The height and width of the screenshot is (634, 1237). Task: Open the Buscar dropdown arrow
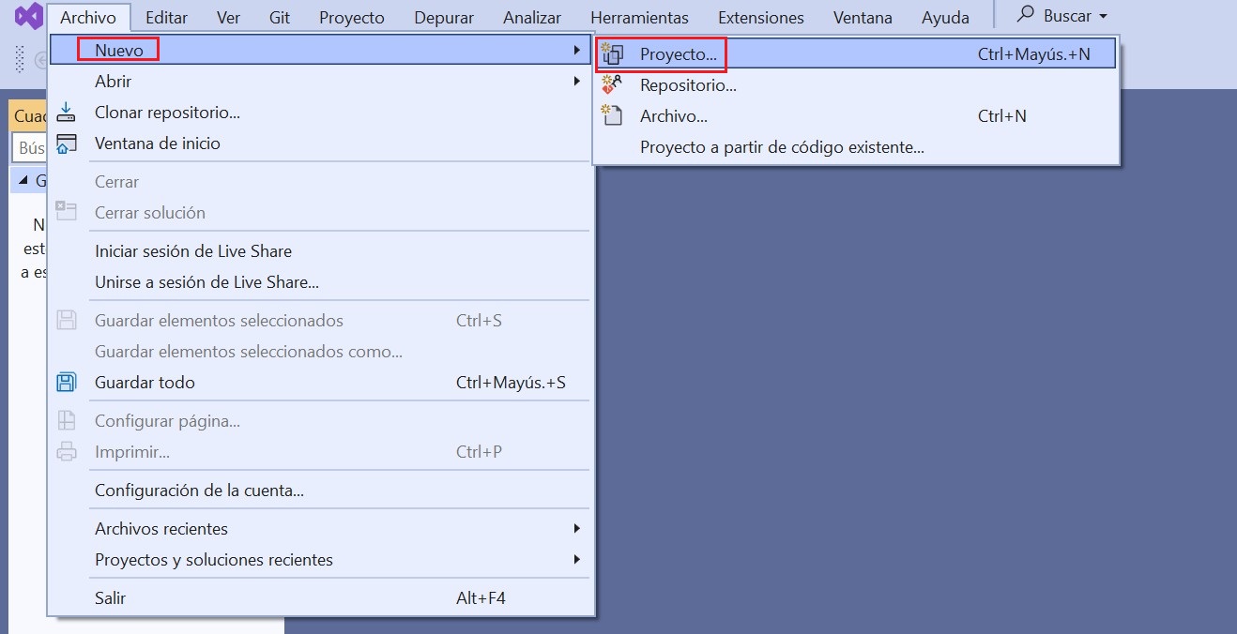[x=1103, y=17]
